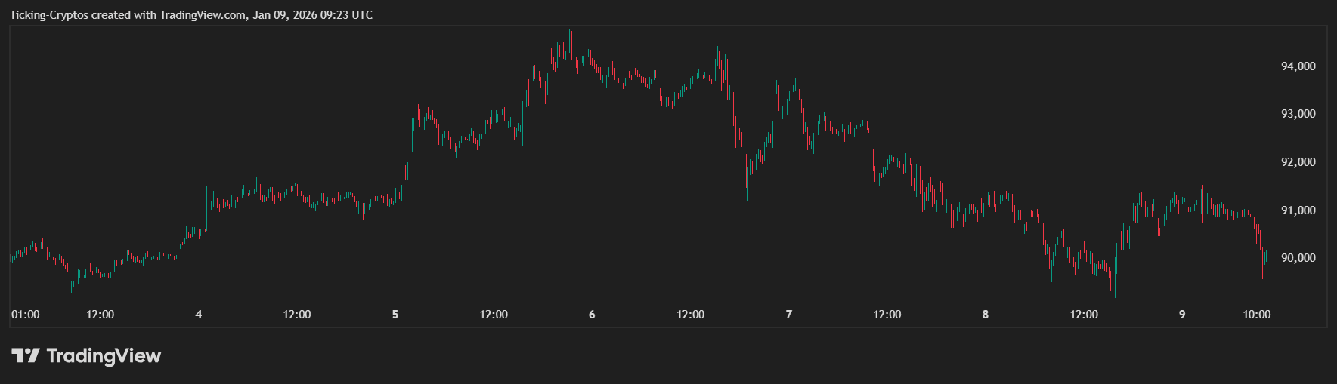Image resolution: width=1337 pixels, height=384 pixels.
Task: Click the lowest candle wick before day 9
Action: coord(1115,294)
